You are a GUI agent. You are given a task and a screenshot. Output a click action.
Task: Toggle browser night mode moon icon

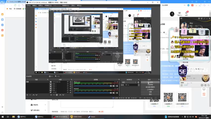205,5
